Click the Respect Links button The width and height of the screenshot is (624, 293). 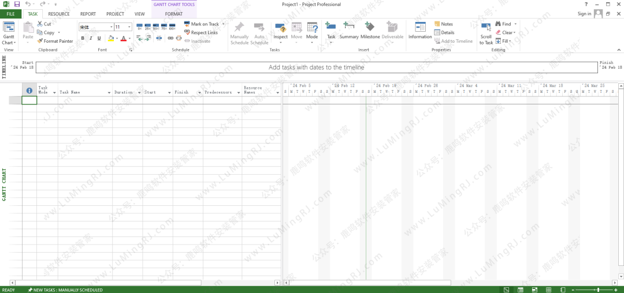200,33
